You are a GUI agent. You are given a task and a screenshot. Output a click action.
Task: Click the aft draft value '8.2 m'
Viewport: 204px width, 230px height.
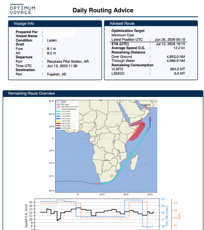click(51, 53)
